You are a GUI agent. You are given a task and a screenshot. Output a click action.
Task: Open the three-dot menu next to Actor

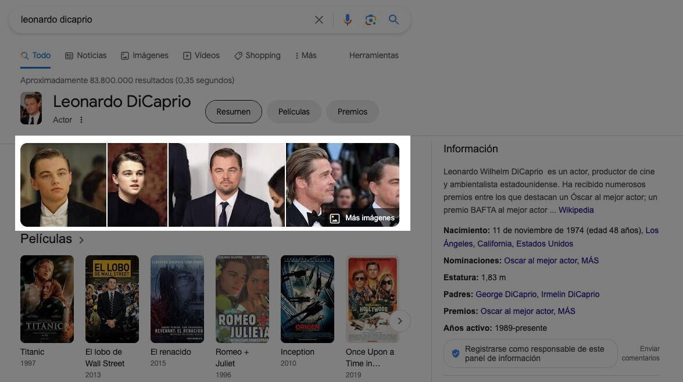point(81,120)
